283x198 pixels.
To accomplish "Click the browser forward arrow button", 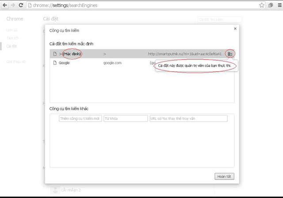I will tap(13, 5).
